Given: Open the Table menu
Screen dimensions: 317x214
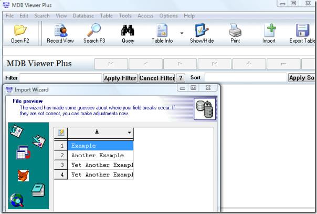Looking at the screenshot, I should point(107,16).
